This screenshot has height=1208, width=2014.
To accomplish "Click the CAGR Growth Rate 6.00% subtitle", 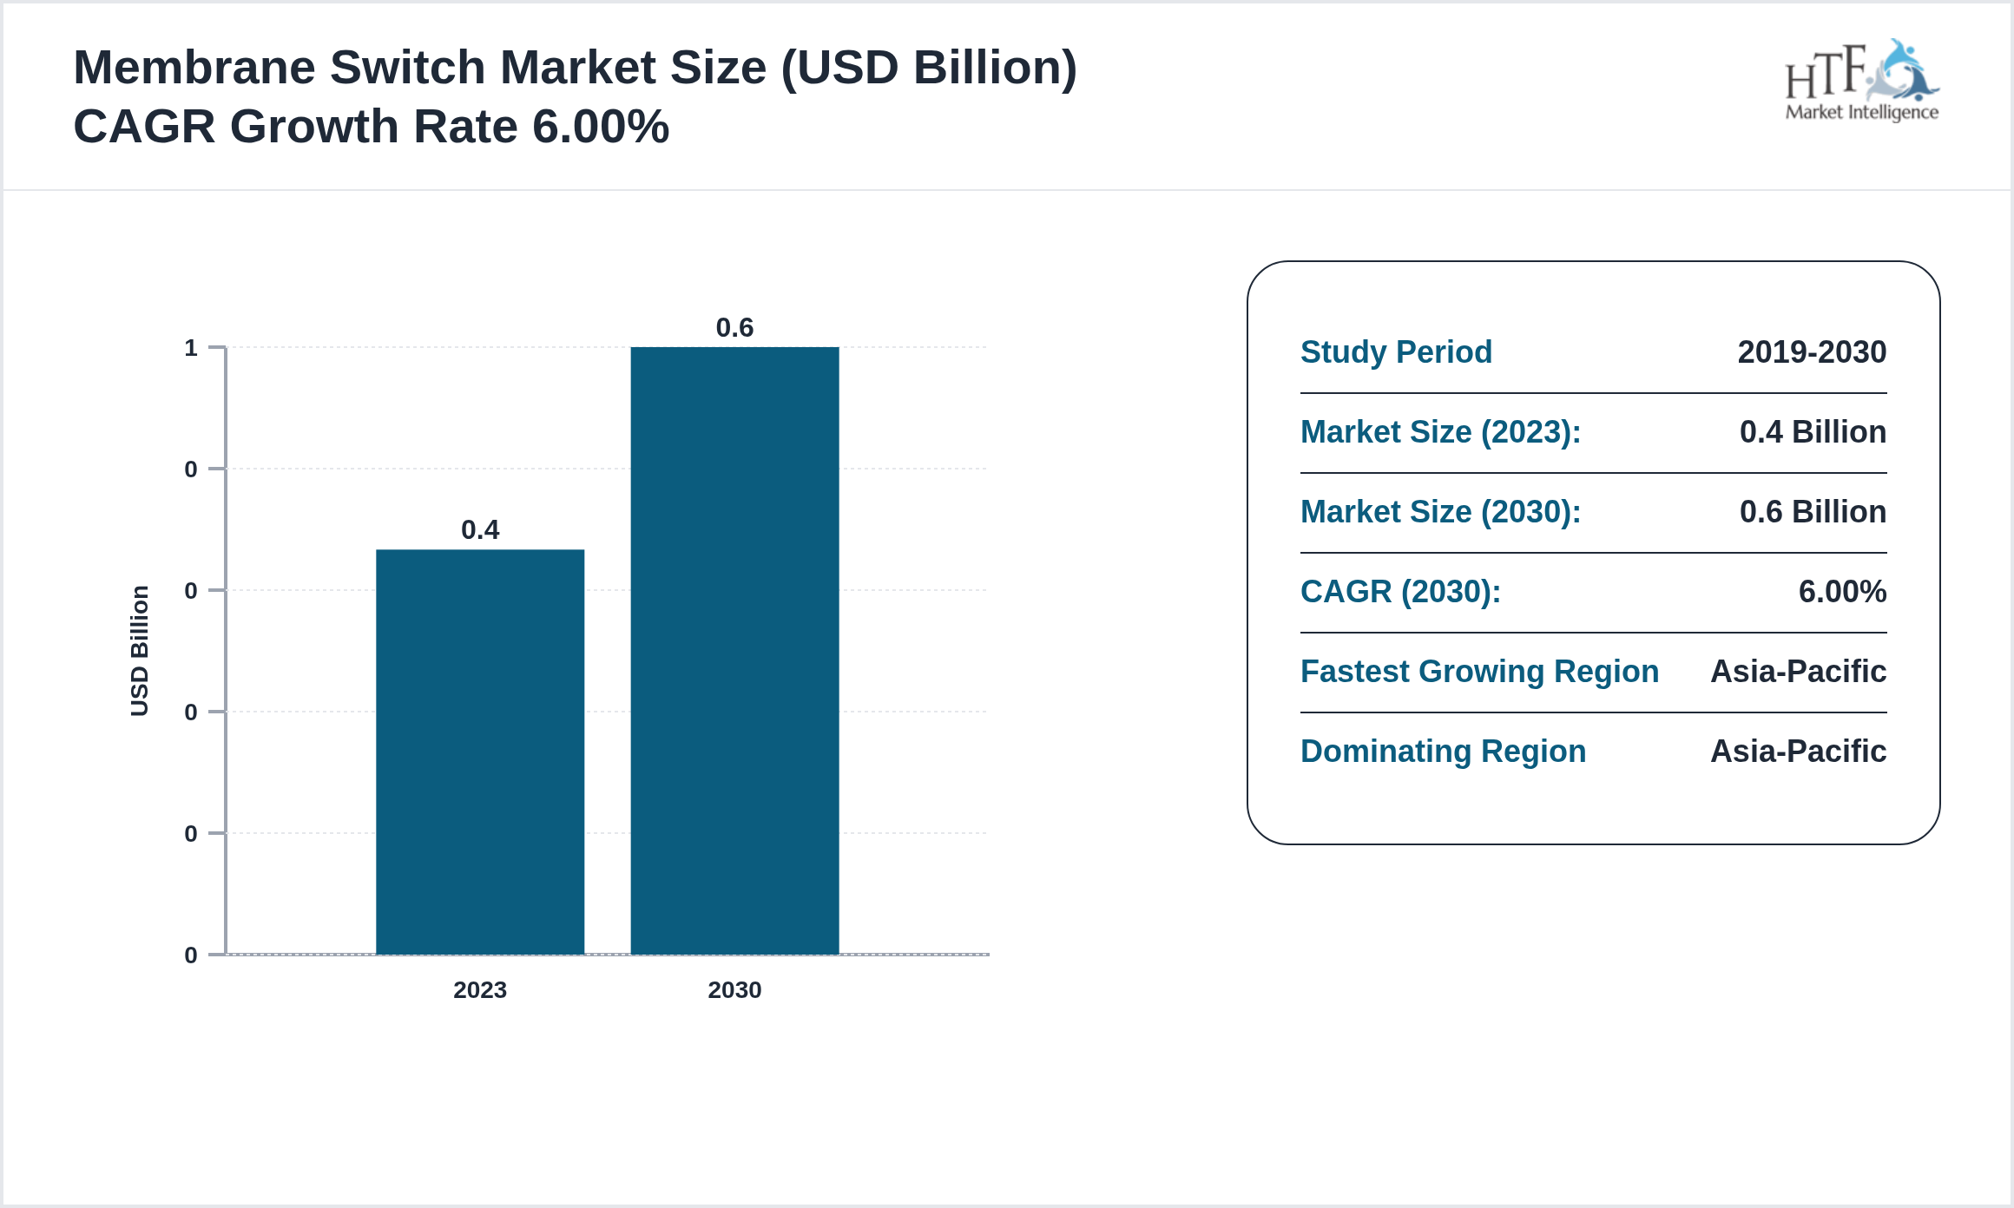I will point(372,127).
